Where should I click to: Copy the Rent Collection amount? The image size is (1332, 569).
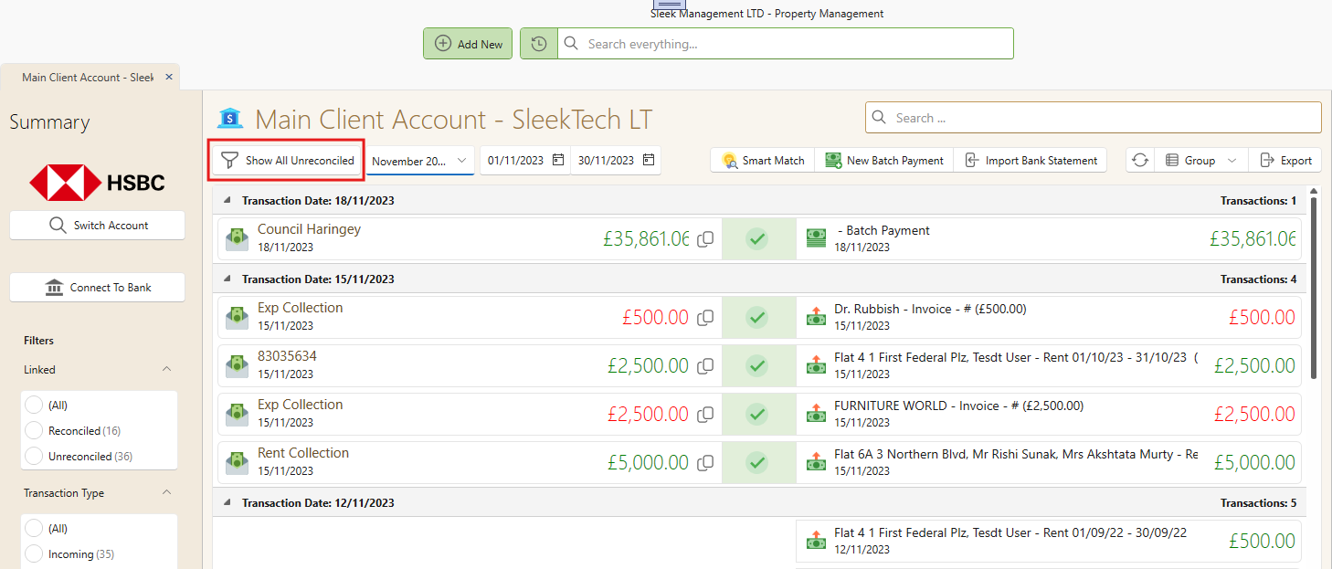pyautogui.click(x=705, y=463)
